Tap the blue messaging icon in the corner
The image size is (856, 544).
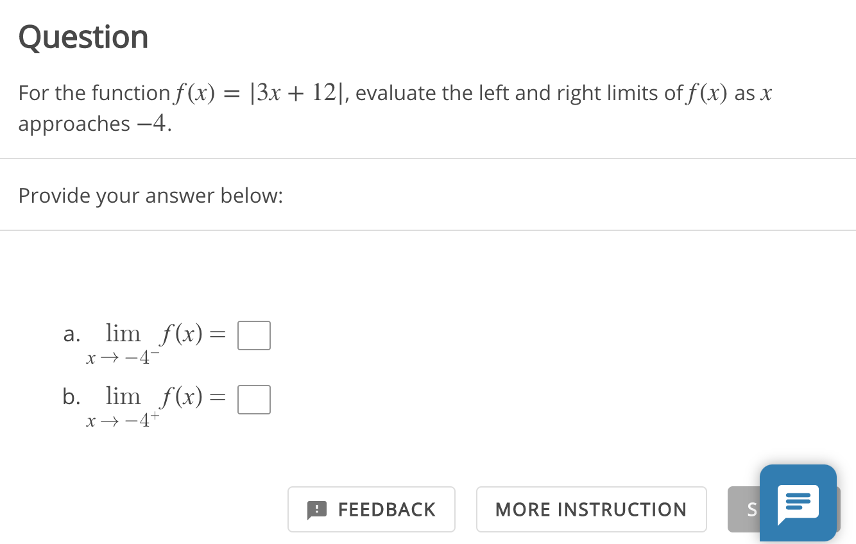click(798, 503)
